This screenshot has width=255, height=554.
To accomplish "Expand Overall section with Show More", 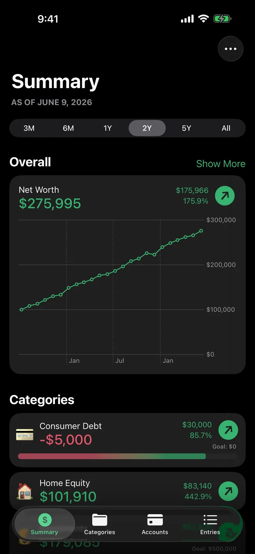I will click(x=221, y=164).
